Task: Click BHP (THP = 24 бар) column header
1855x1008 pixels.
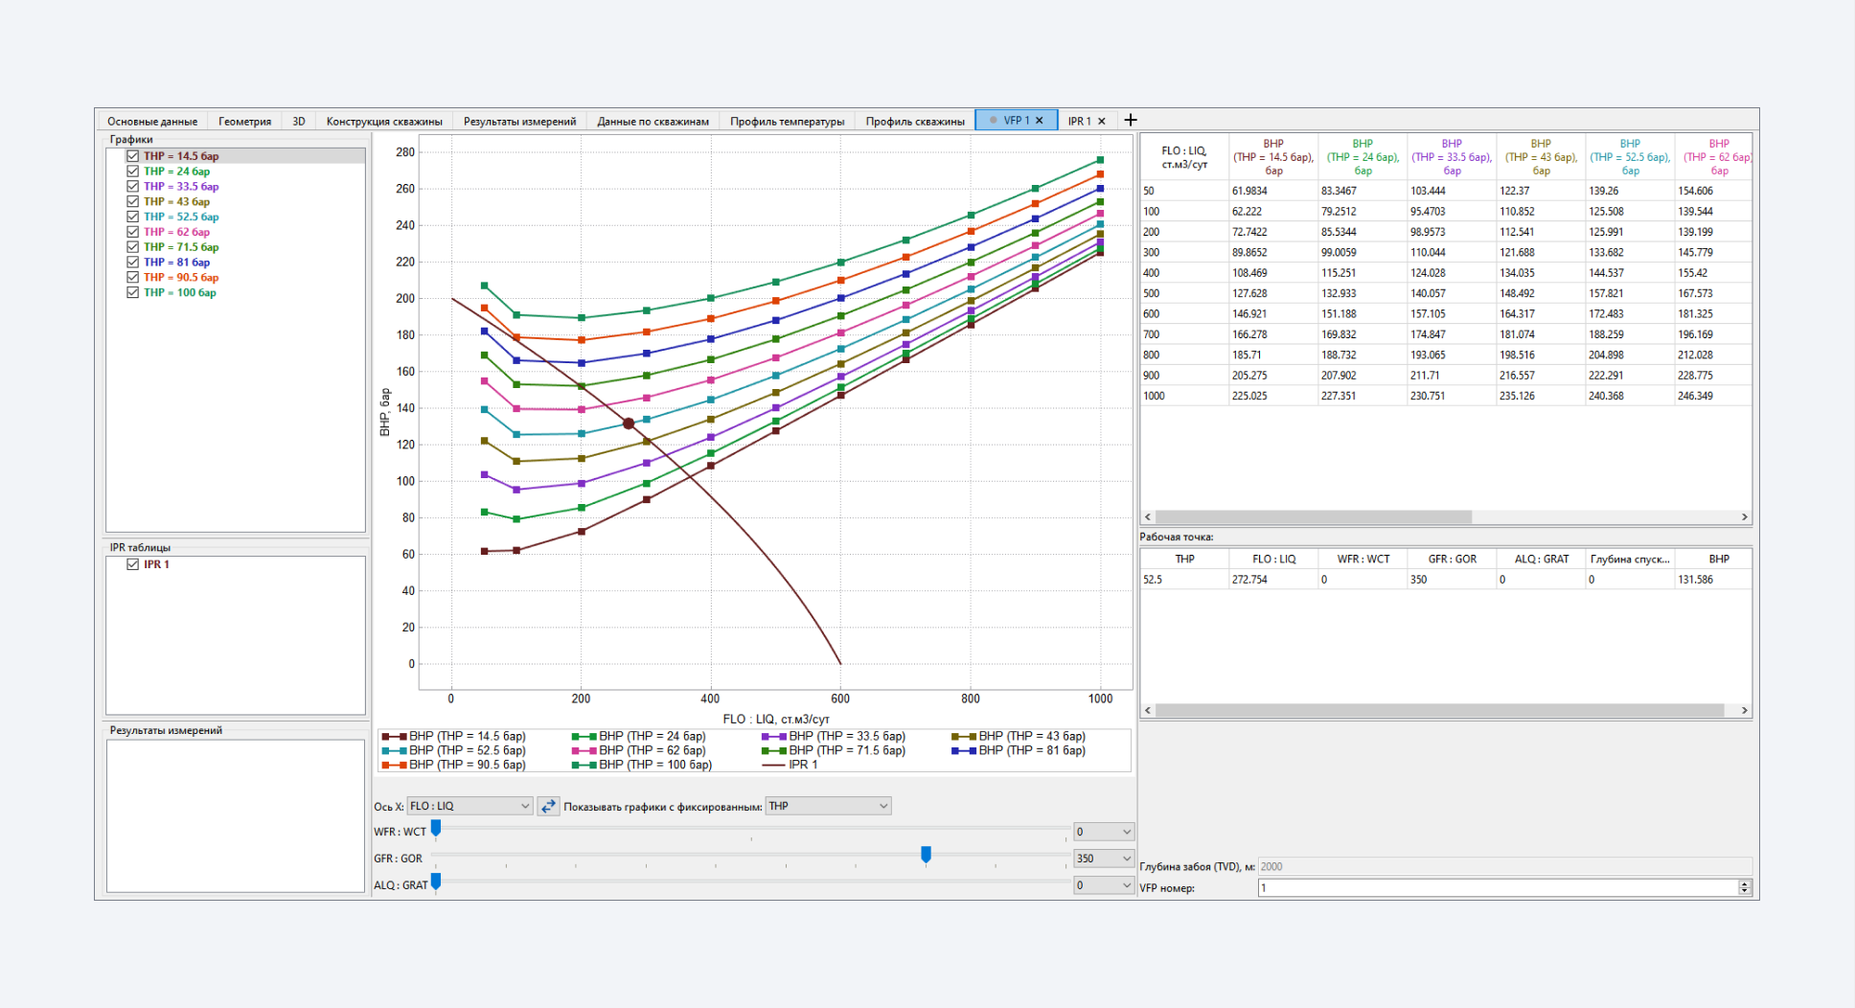Action: coord(1363,157)
